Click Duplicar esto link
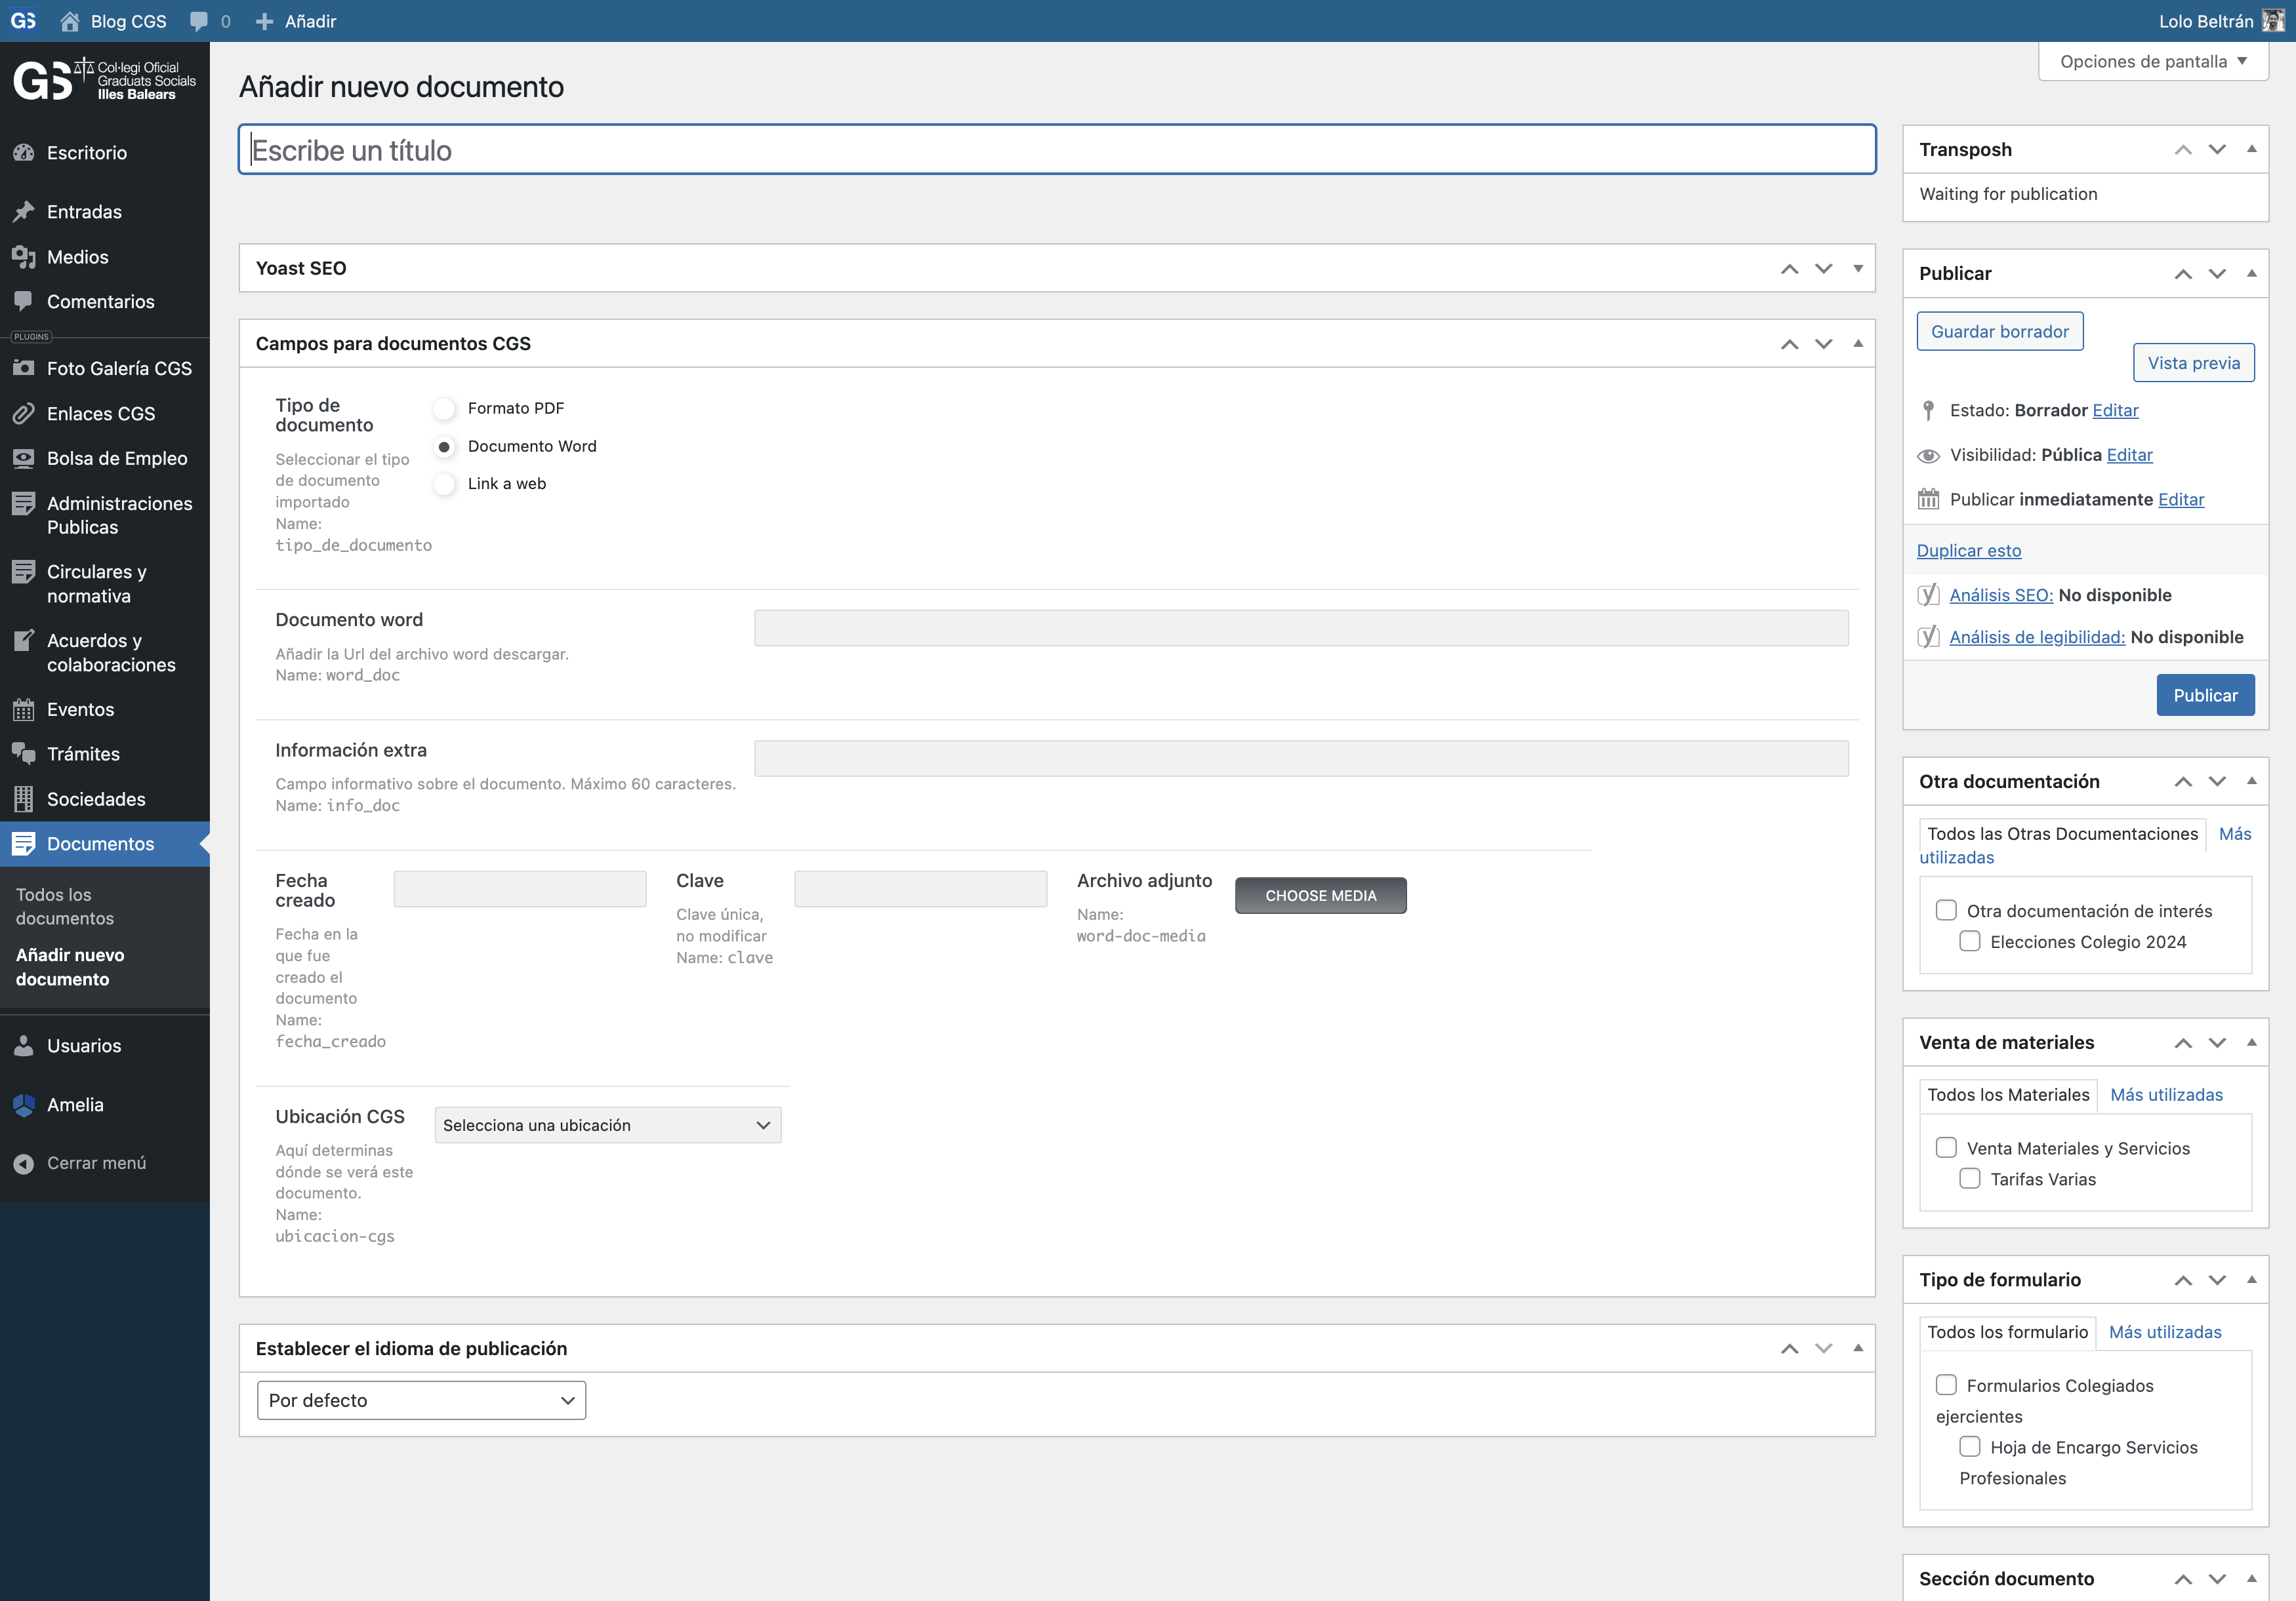Screen dimensions: 2296x1601 1969,551
